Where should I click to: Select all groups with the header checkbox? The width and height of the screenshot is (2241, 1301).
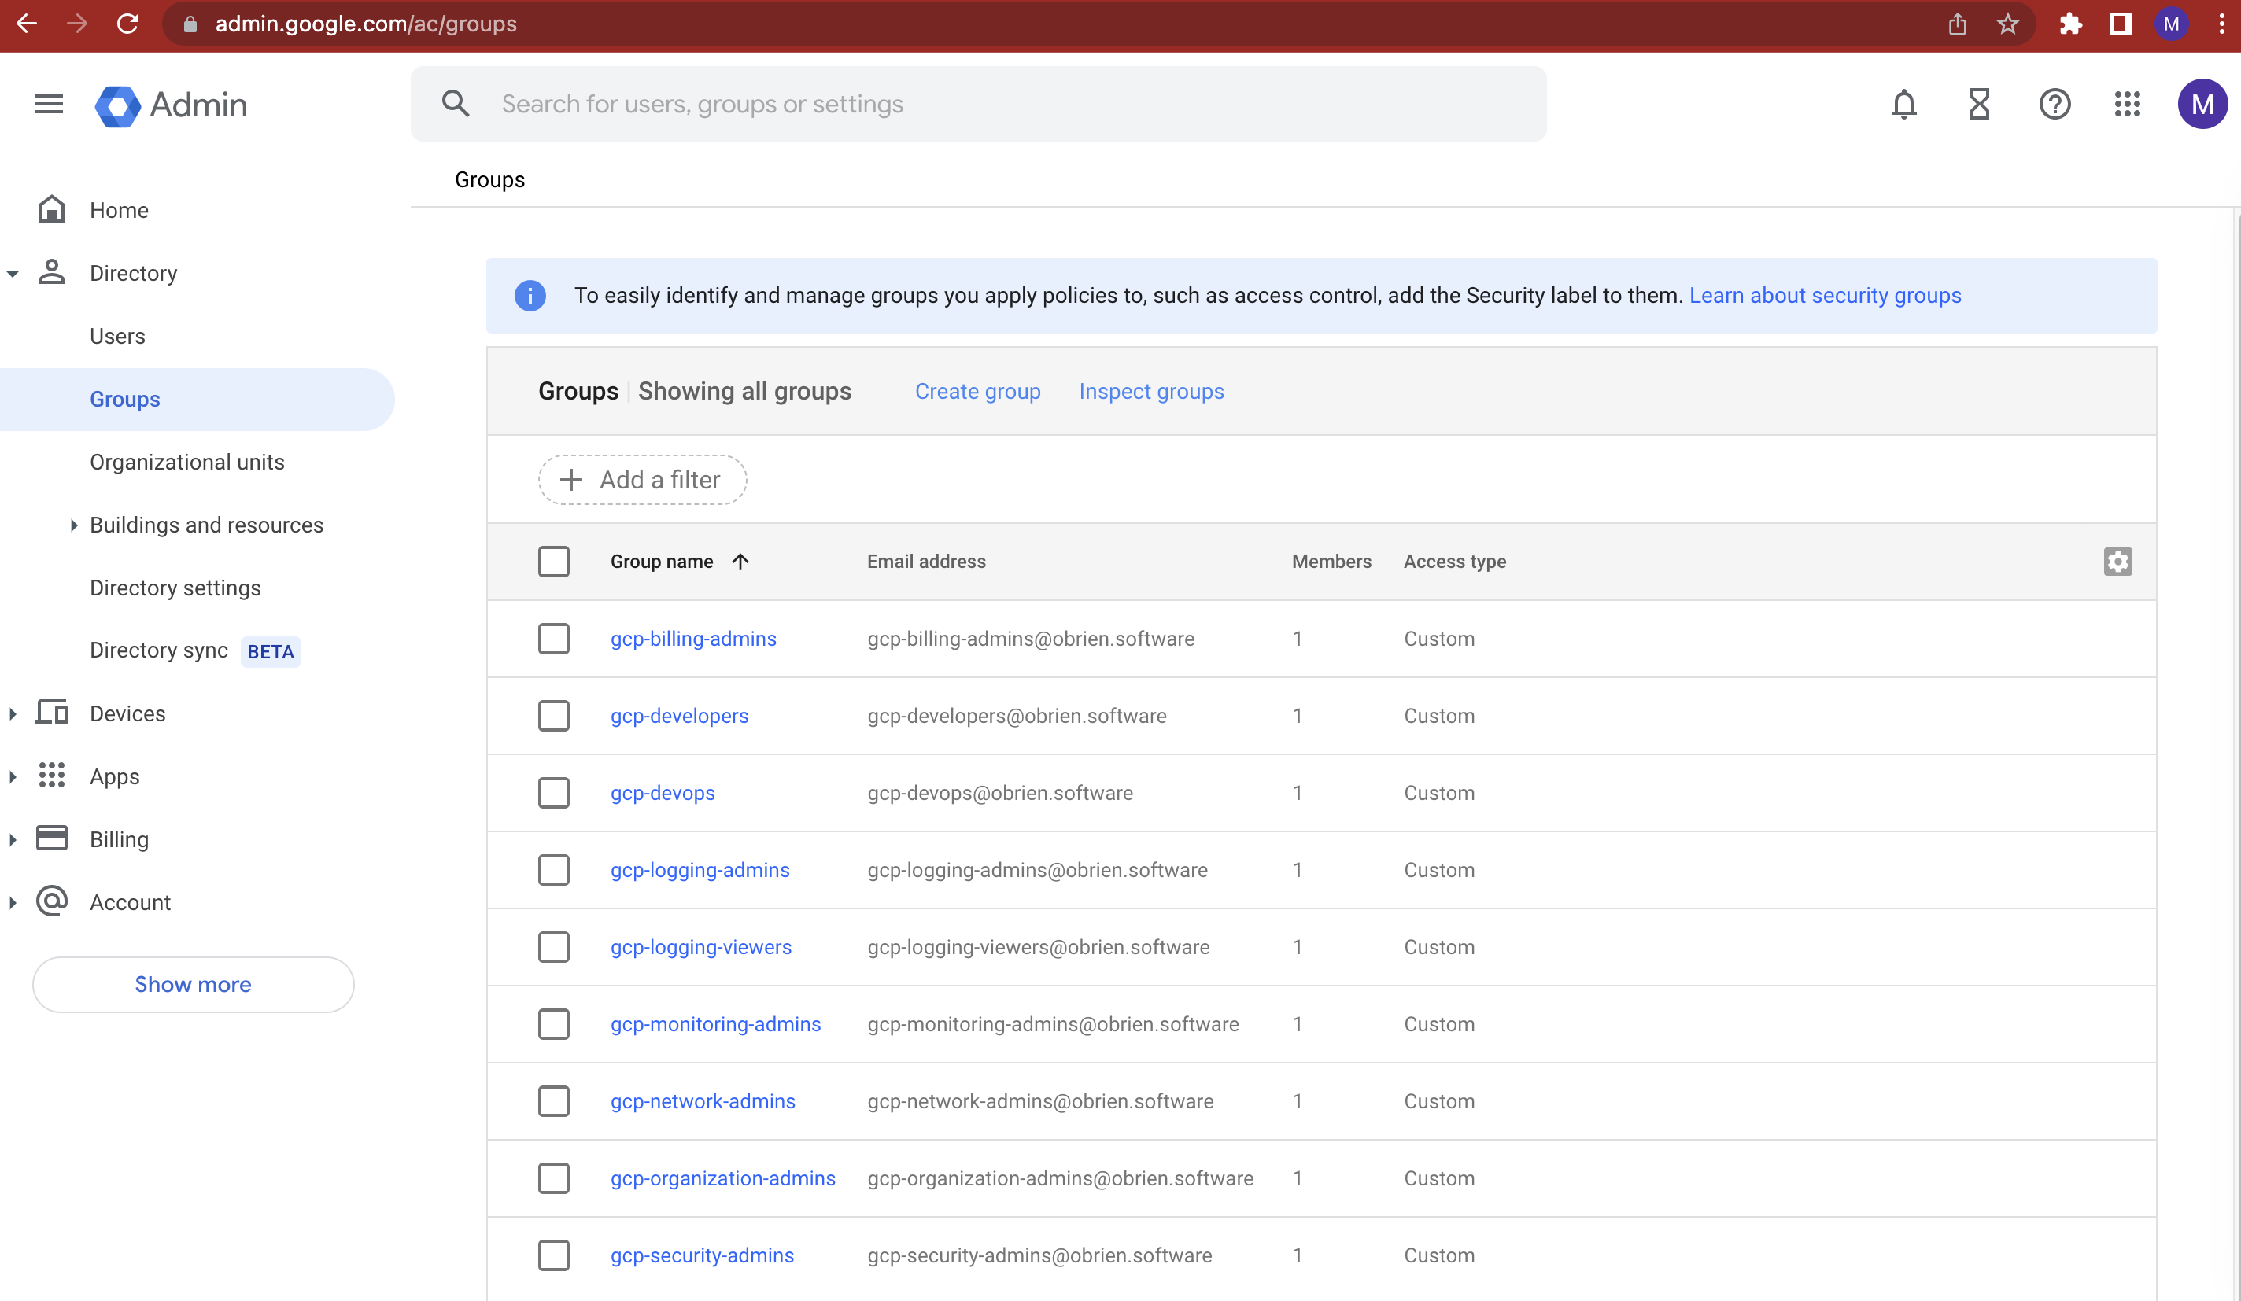click(x=554, y=561)
